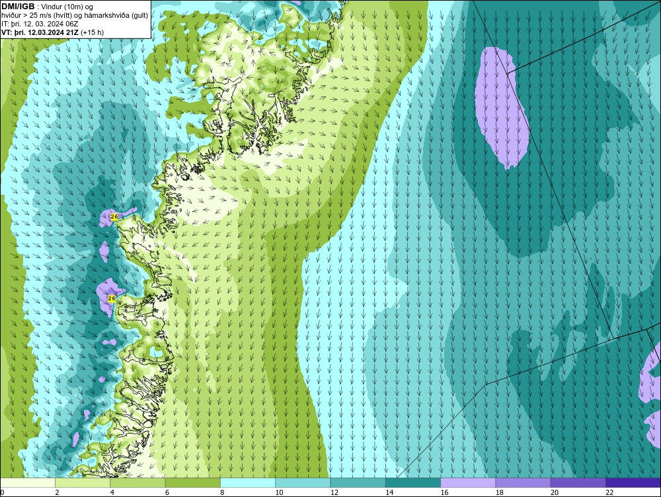This screenshot has width=661, height=497.
Task: Click the initial time line 'IT: þri. 12. 03. 2024 06Z'
Action: pos(40,24)
